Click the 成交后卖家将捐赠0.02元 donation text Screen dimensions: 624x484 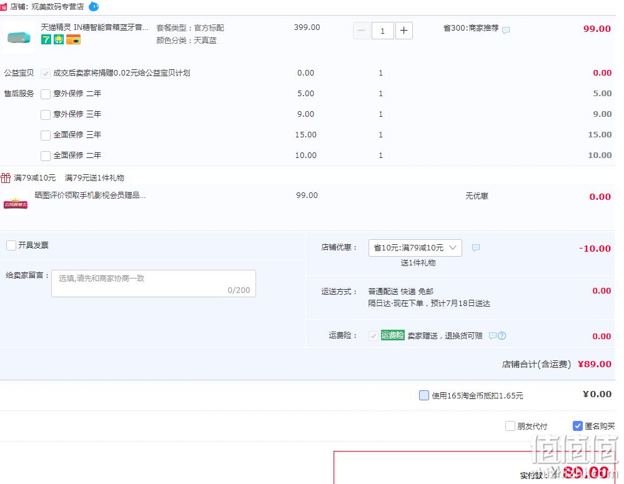click(x=122, y=73)
